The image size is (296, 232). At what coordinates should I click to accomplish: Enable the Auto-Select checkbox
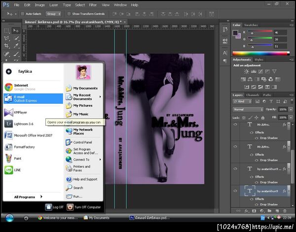[x=23, y=14]
